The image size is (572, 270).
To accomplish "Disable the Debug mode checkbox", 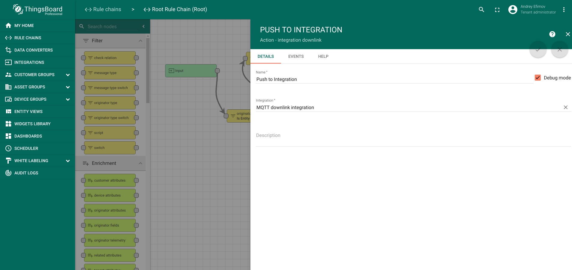I will point(538,78).
